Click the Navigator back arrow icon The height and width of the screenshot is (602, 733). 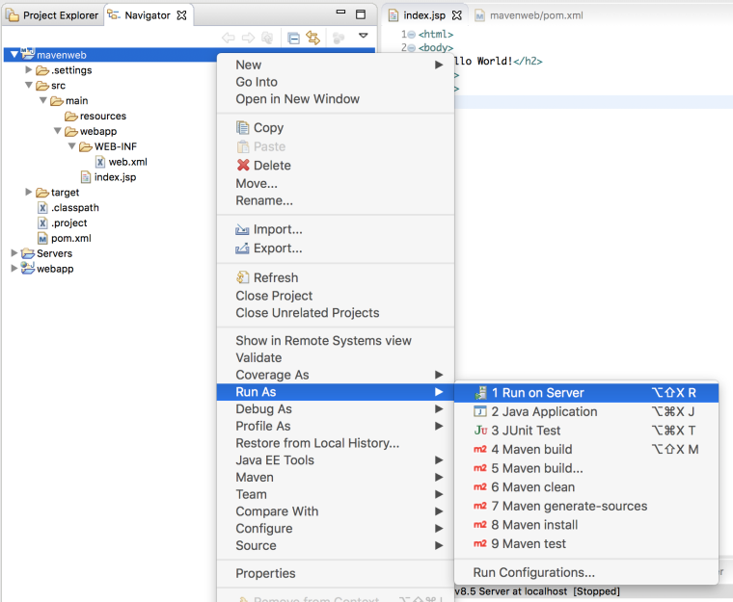coord(229,38)
